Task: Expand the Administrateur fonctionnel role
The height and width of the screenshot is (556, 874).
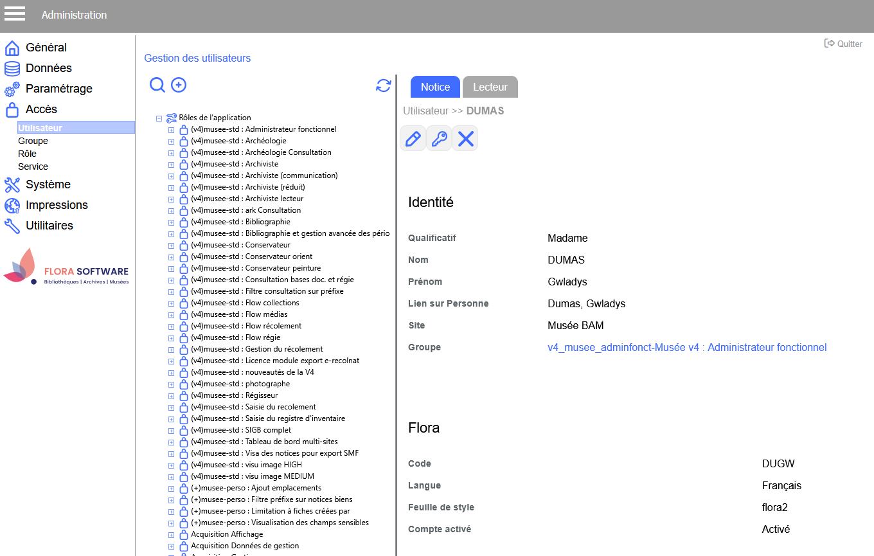Action: click(171, 130)
